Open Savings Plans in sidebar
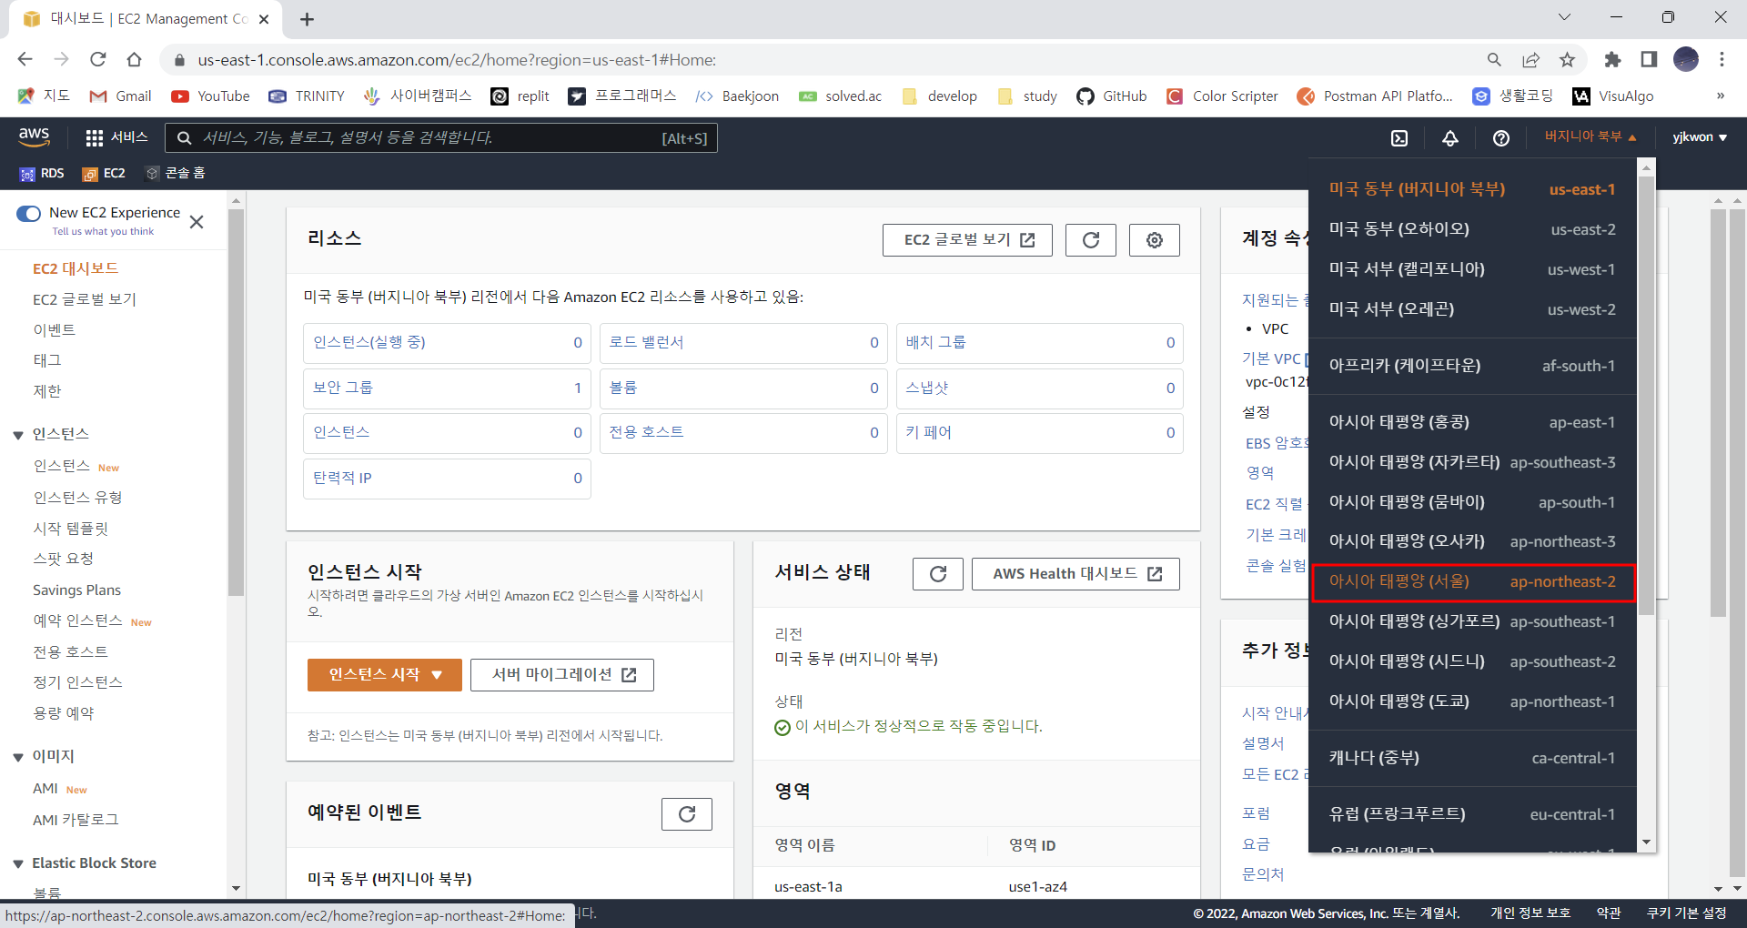 pyautogui.click(x=76, y=590)
